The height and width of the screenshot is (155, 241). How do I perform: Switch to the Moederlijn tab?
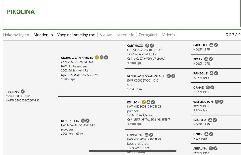[43, 35]
